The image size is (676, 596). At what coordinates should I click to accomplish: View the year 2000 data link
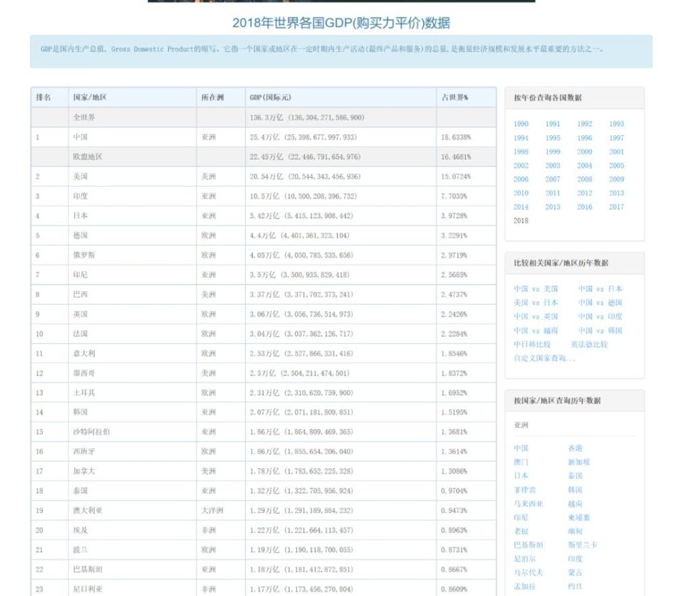point(585,151)
